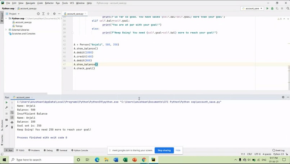Open Microsoft Edge from the taskbar
The width and height of the screenshot is (290, 164).
click(97, 160)
